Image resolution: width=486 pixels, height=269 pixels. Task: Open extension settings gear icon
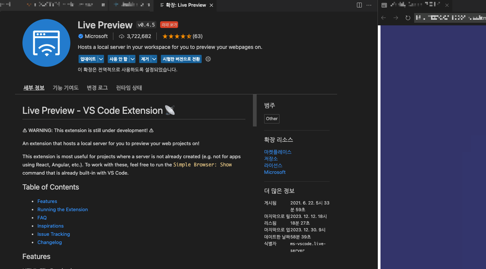coord(208,59)
